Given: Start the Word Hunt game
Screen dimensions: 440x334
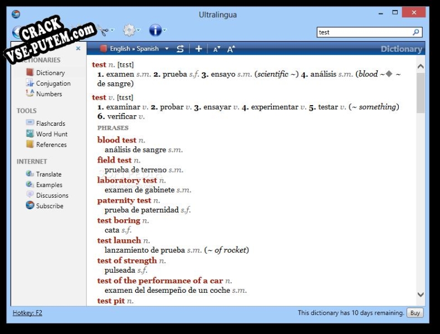Looking at the screenshot, I should tap(51, 134).
